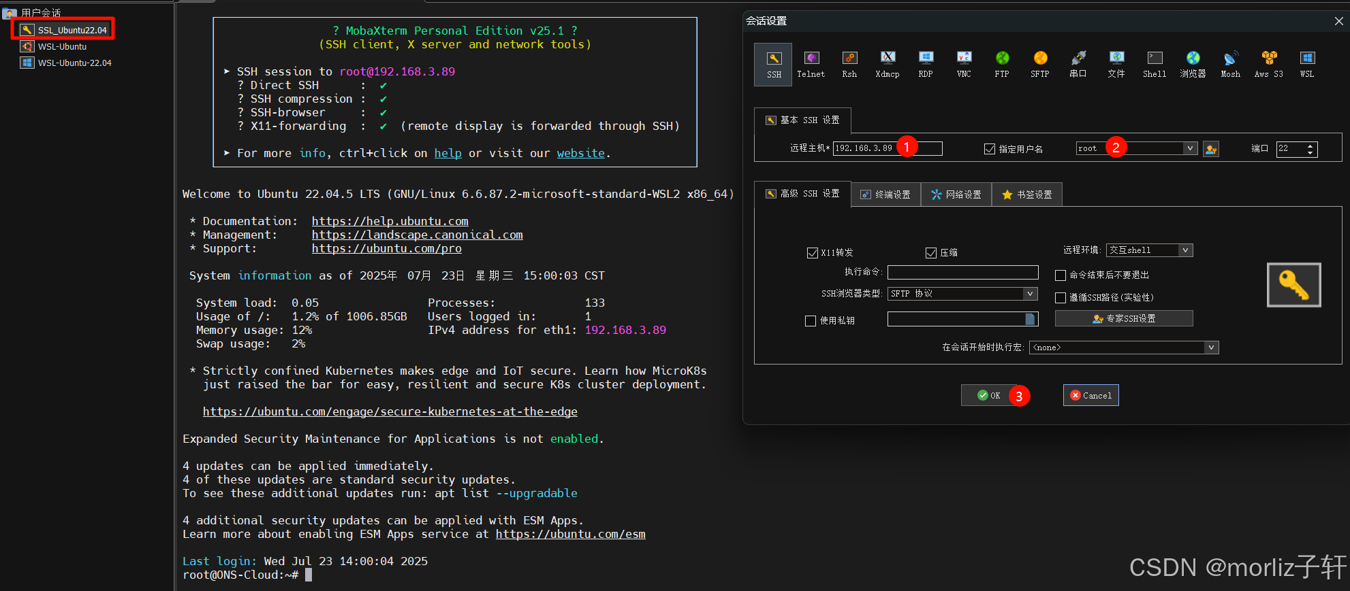Select the SSH session type icon
Screen dimensions: 1350x591
(x=773, y=65)
